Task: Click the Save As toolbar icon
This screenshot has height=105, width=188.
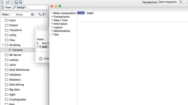Action: [21, 2]
